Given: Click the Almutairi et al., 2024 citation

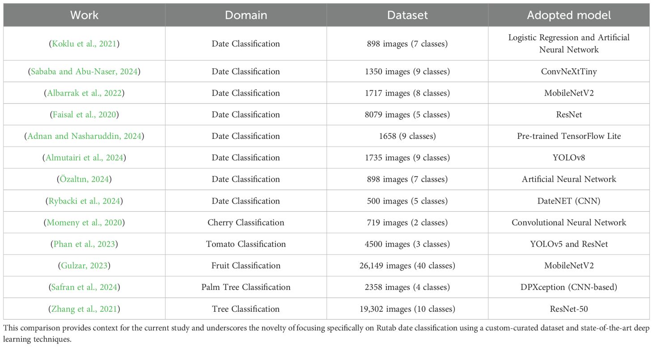Looking at the screenshot, I should pyautogui.click(x=84, y=158).
